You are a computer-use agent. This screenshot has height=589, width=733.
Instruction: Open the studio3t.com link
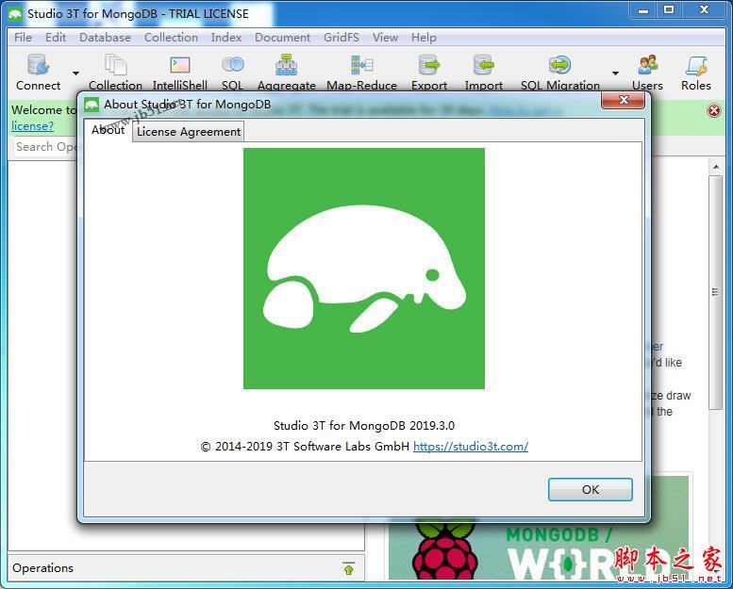471,447
